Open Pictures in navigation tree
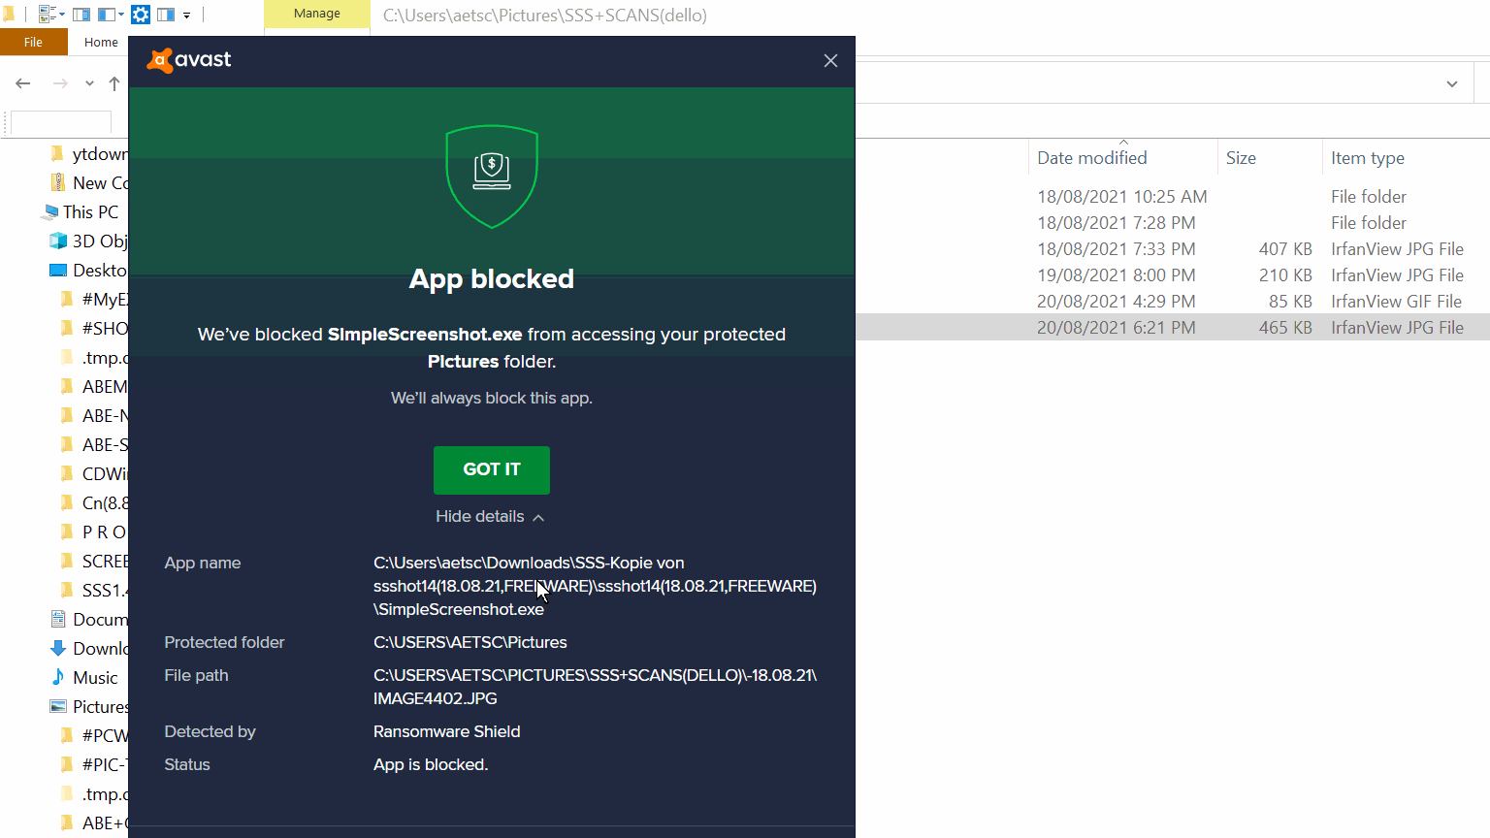 (88, 707)
